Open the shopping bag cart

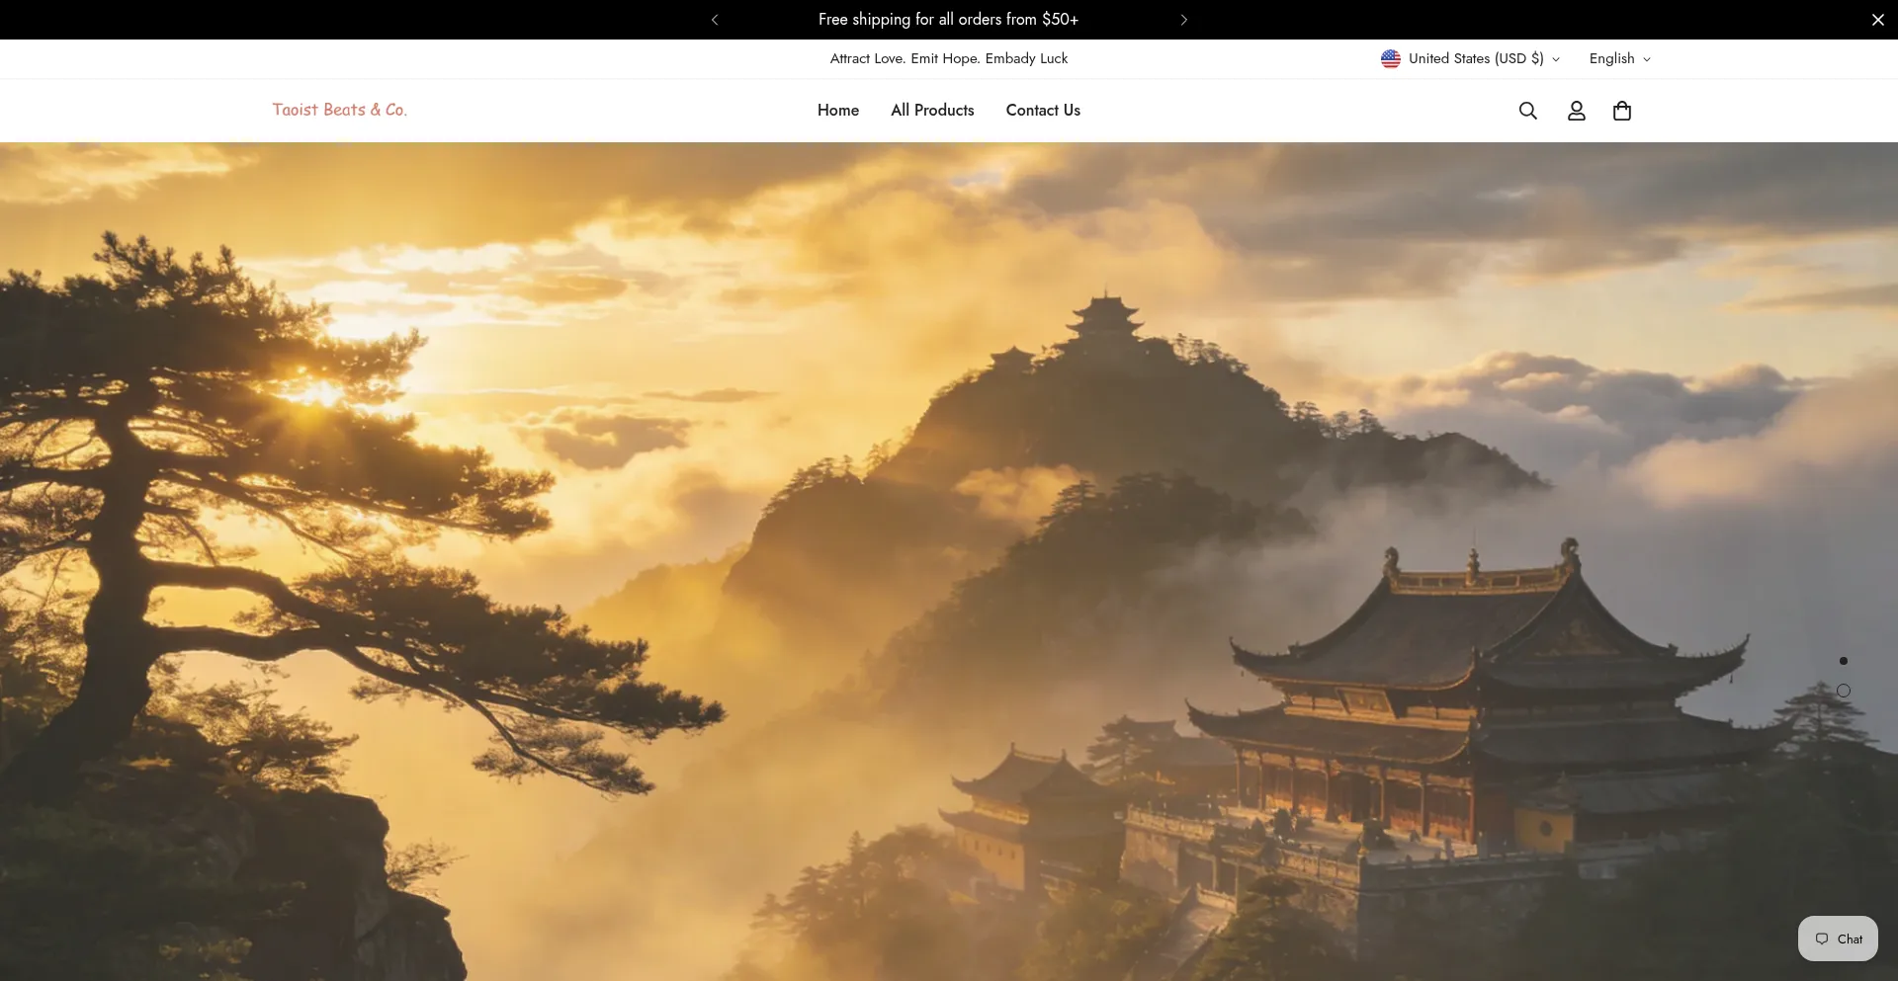1621,111
